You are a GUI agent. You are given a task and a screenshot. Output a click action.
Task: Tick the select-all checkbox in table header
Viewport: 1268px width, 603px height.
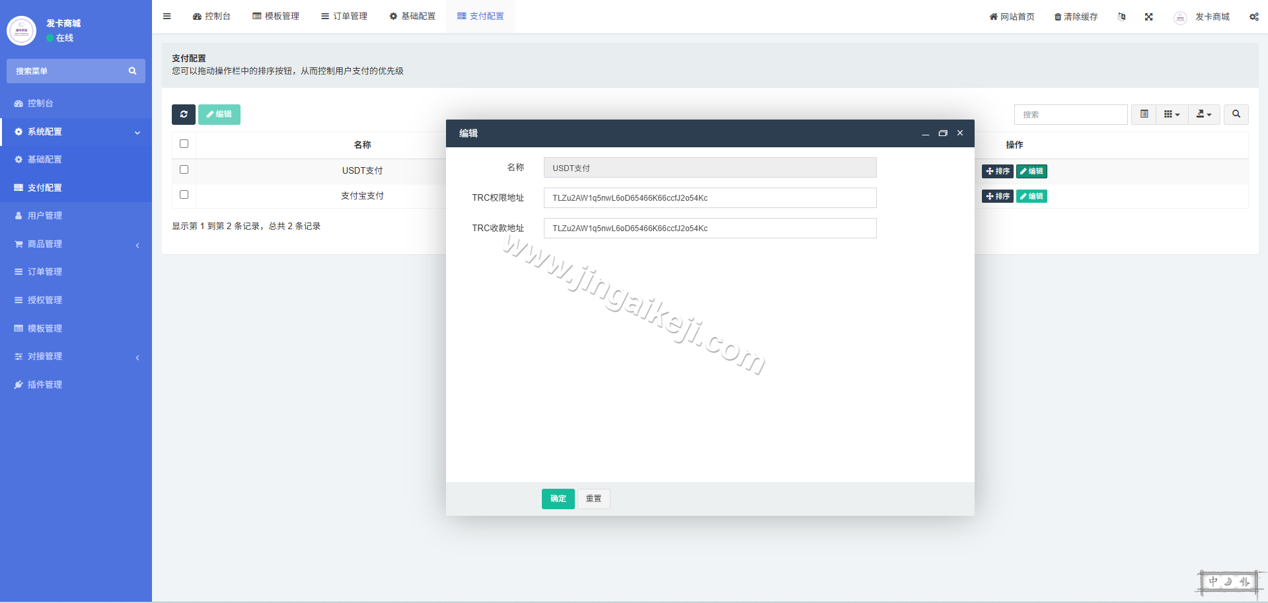(x=184, y=143)
